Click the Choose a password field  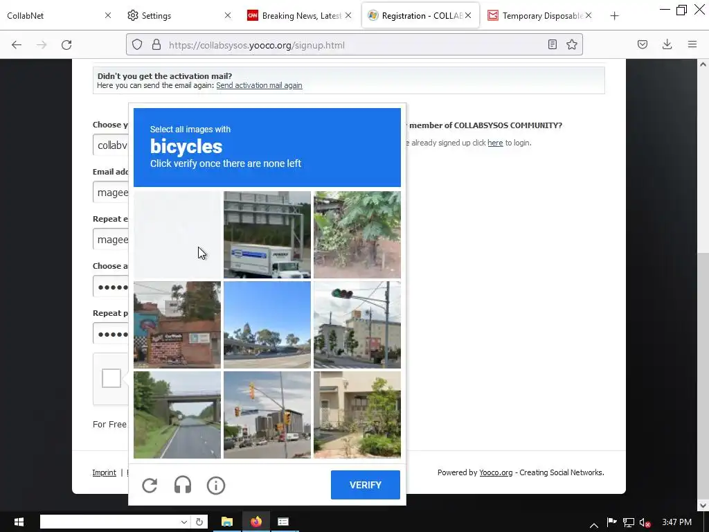(x=111, y=286)
